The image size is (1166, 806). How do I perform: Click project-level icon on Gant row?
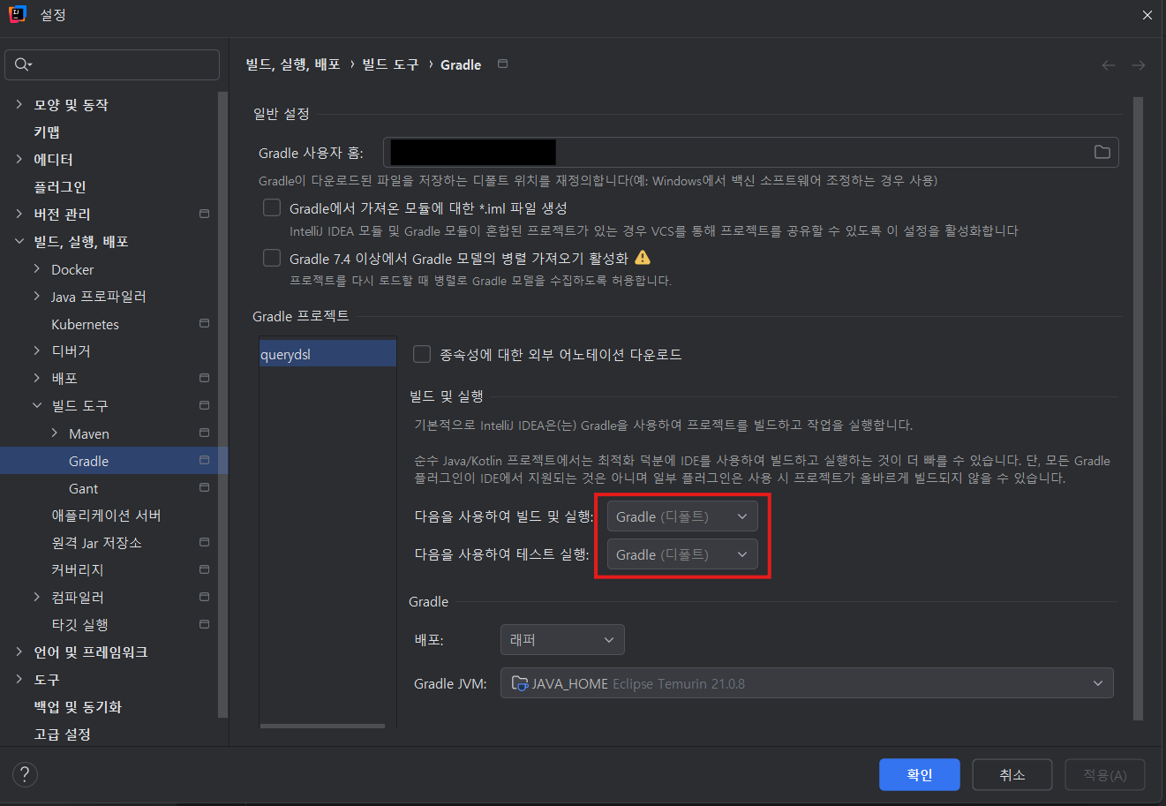pyautogui.click(x=205, y=487)
